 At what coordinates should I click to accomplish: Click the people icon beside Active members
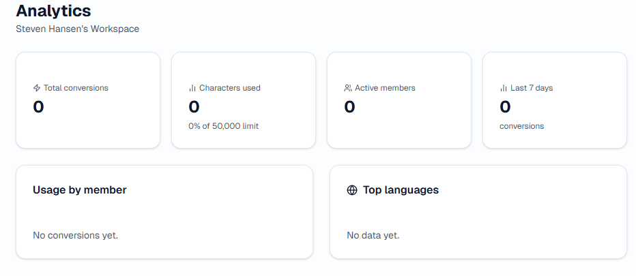pos(348,88)
